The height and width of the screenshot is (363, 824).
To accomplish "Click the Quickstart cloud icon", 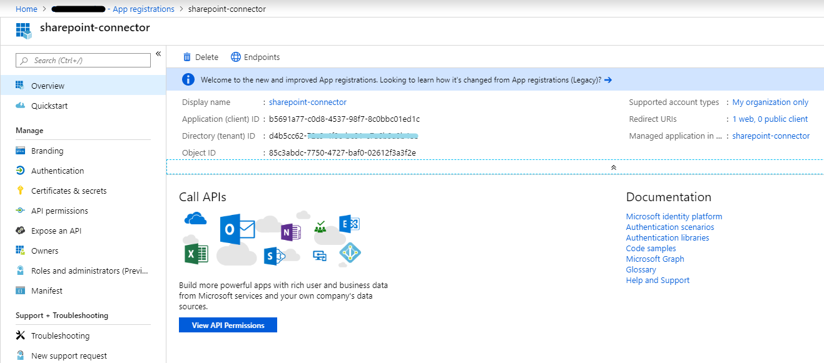I will tap(20, 106).
